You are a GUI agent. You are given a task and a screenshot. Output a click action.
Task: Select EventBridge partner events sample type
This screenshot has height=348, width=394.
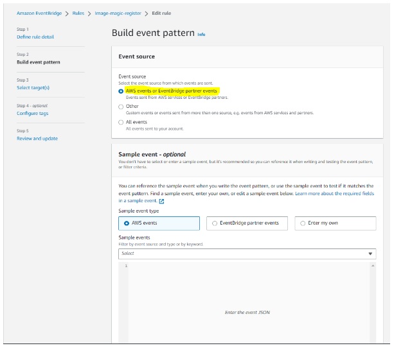[x=247, y=223]
